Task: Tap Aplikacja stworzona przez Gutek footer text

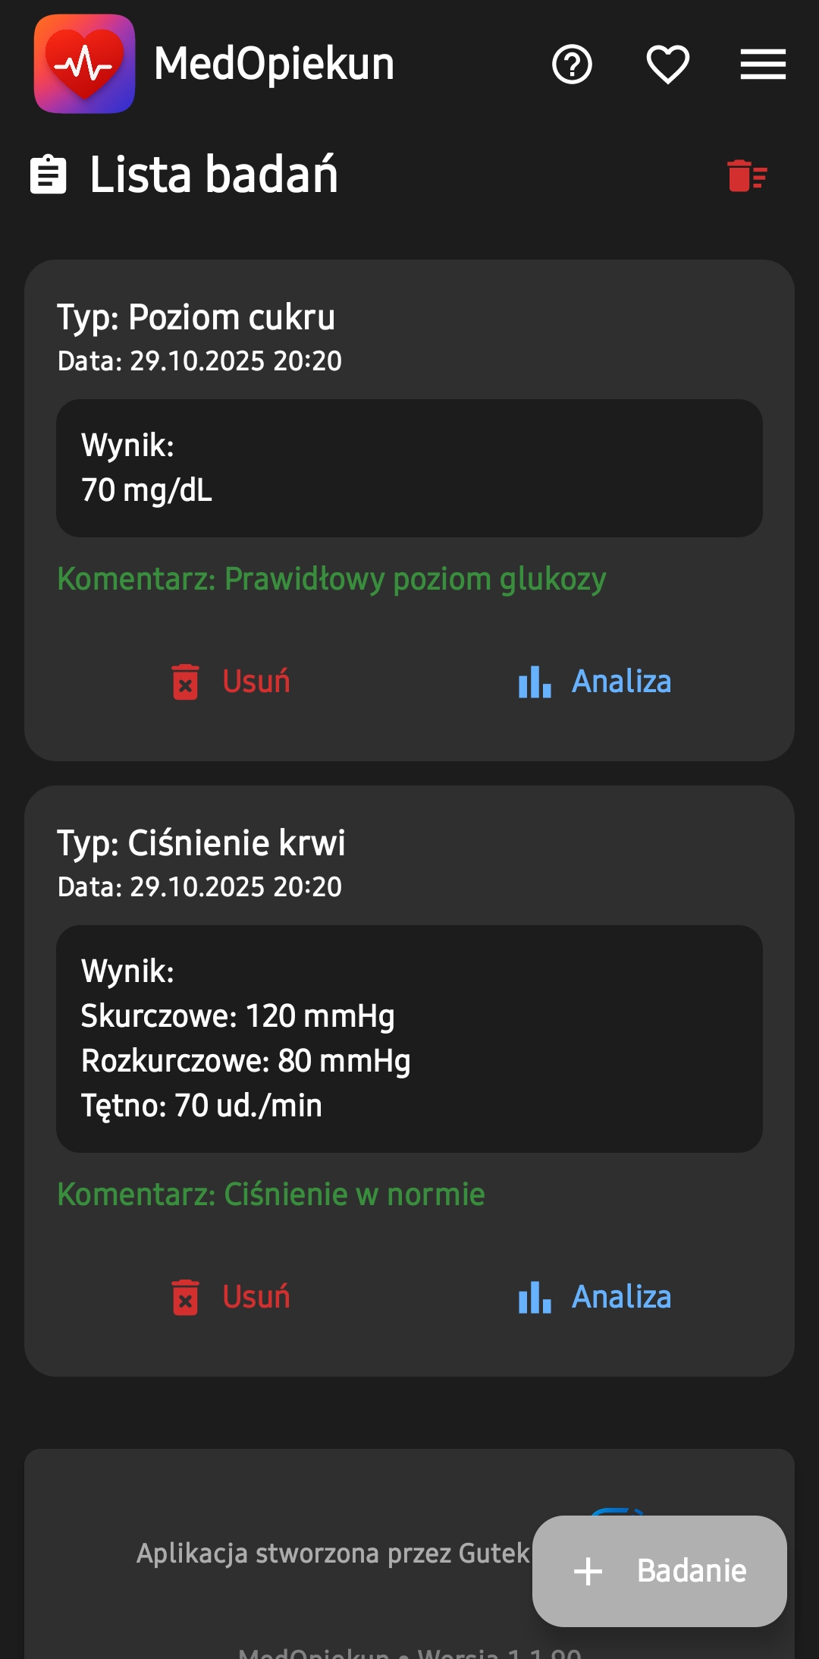Action: pyautogui.click(x=333, y=1554)
